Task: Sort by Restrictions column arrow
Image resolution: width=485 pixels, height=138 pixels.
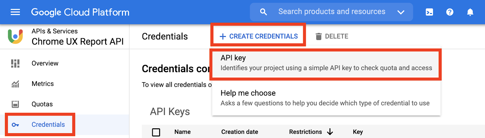Action: coord(330,132)
